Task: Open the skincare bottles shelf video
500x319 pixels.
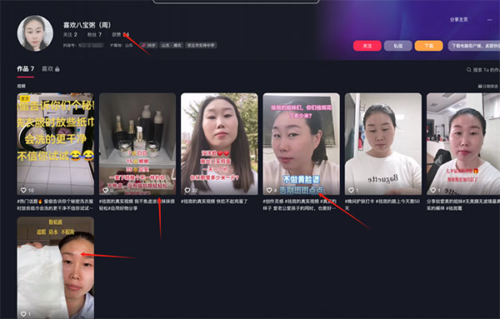Action: (137, 144)
